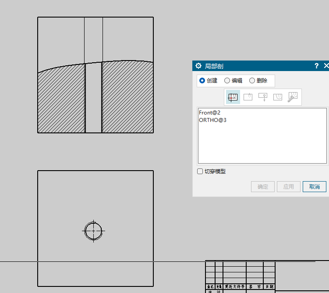Viewport: 329px width, 293px height.
Task: Click the 'Indicate Extrusion Vector' step icon
Action: (263, 97)
